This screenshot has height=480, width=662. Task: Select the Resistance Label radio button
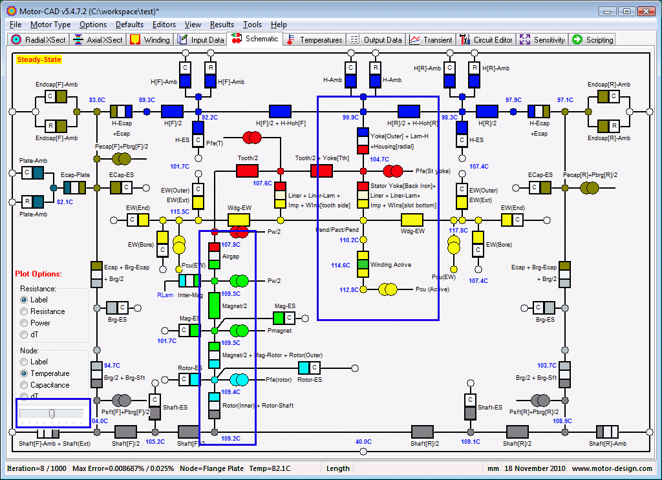[x=24, y=300]
